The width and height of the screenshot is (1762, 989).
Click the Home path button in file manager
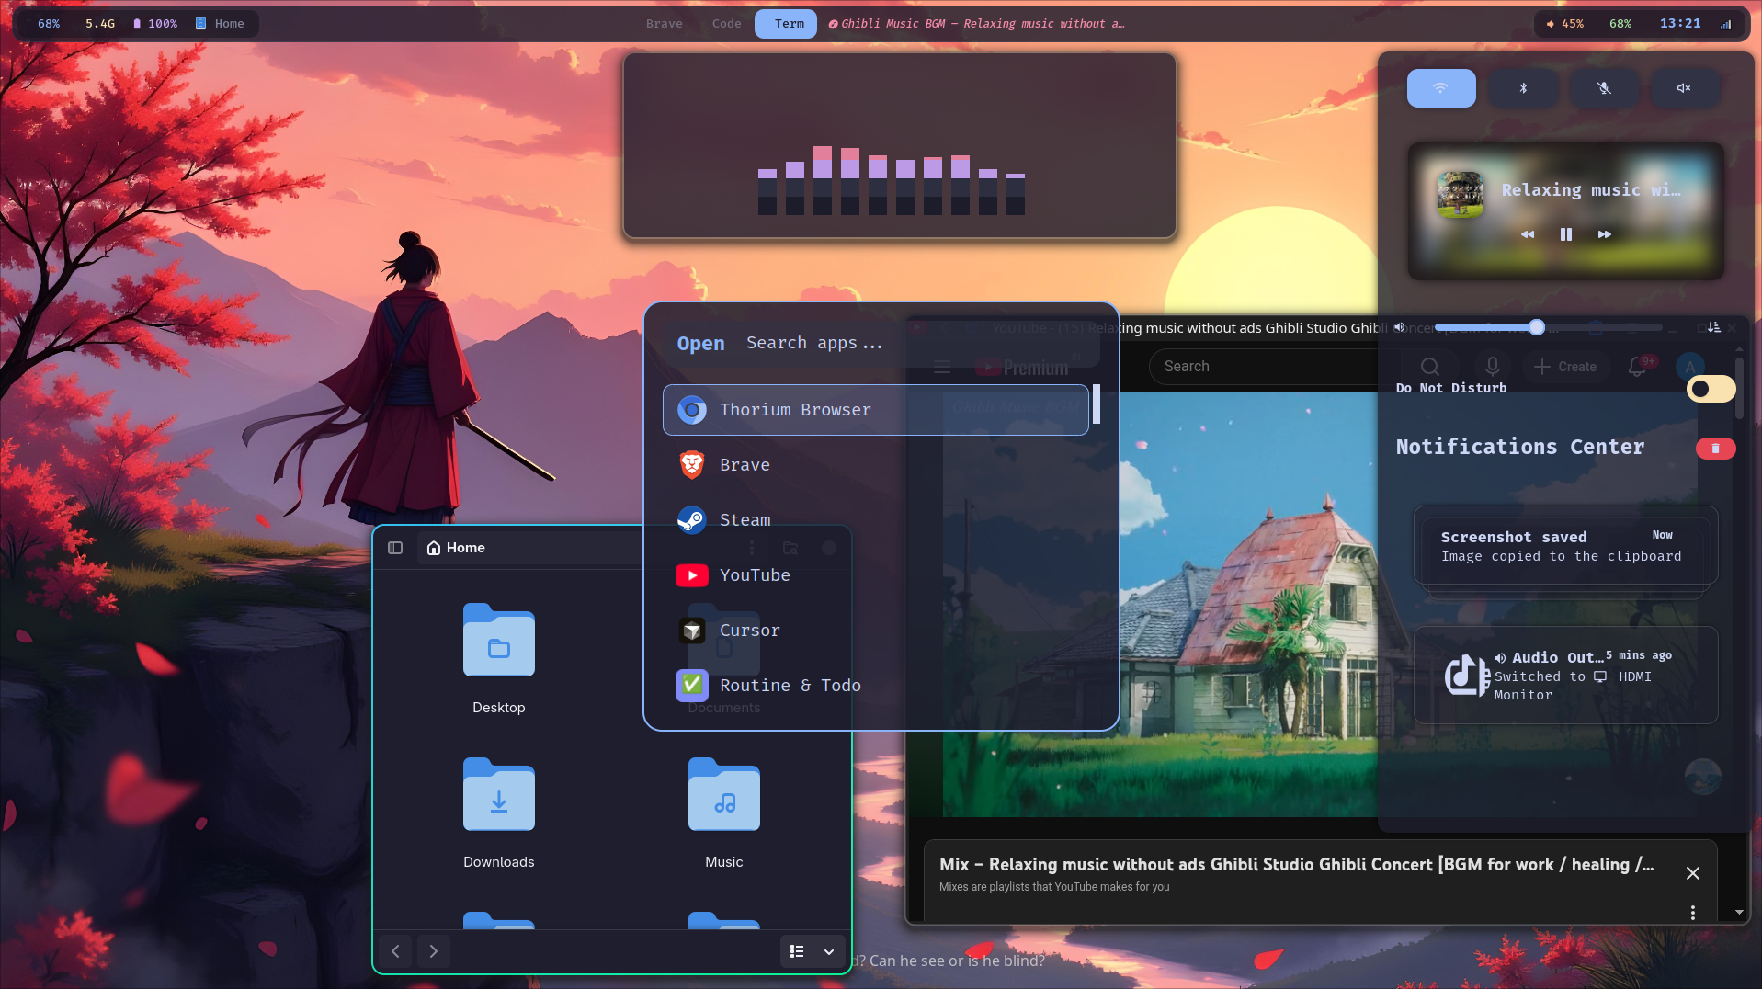456,548
